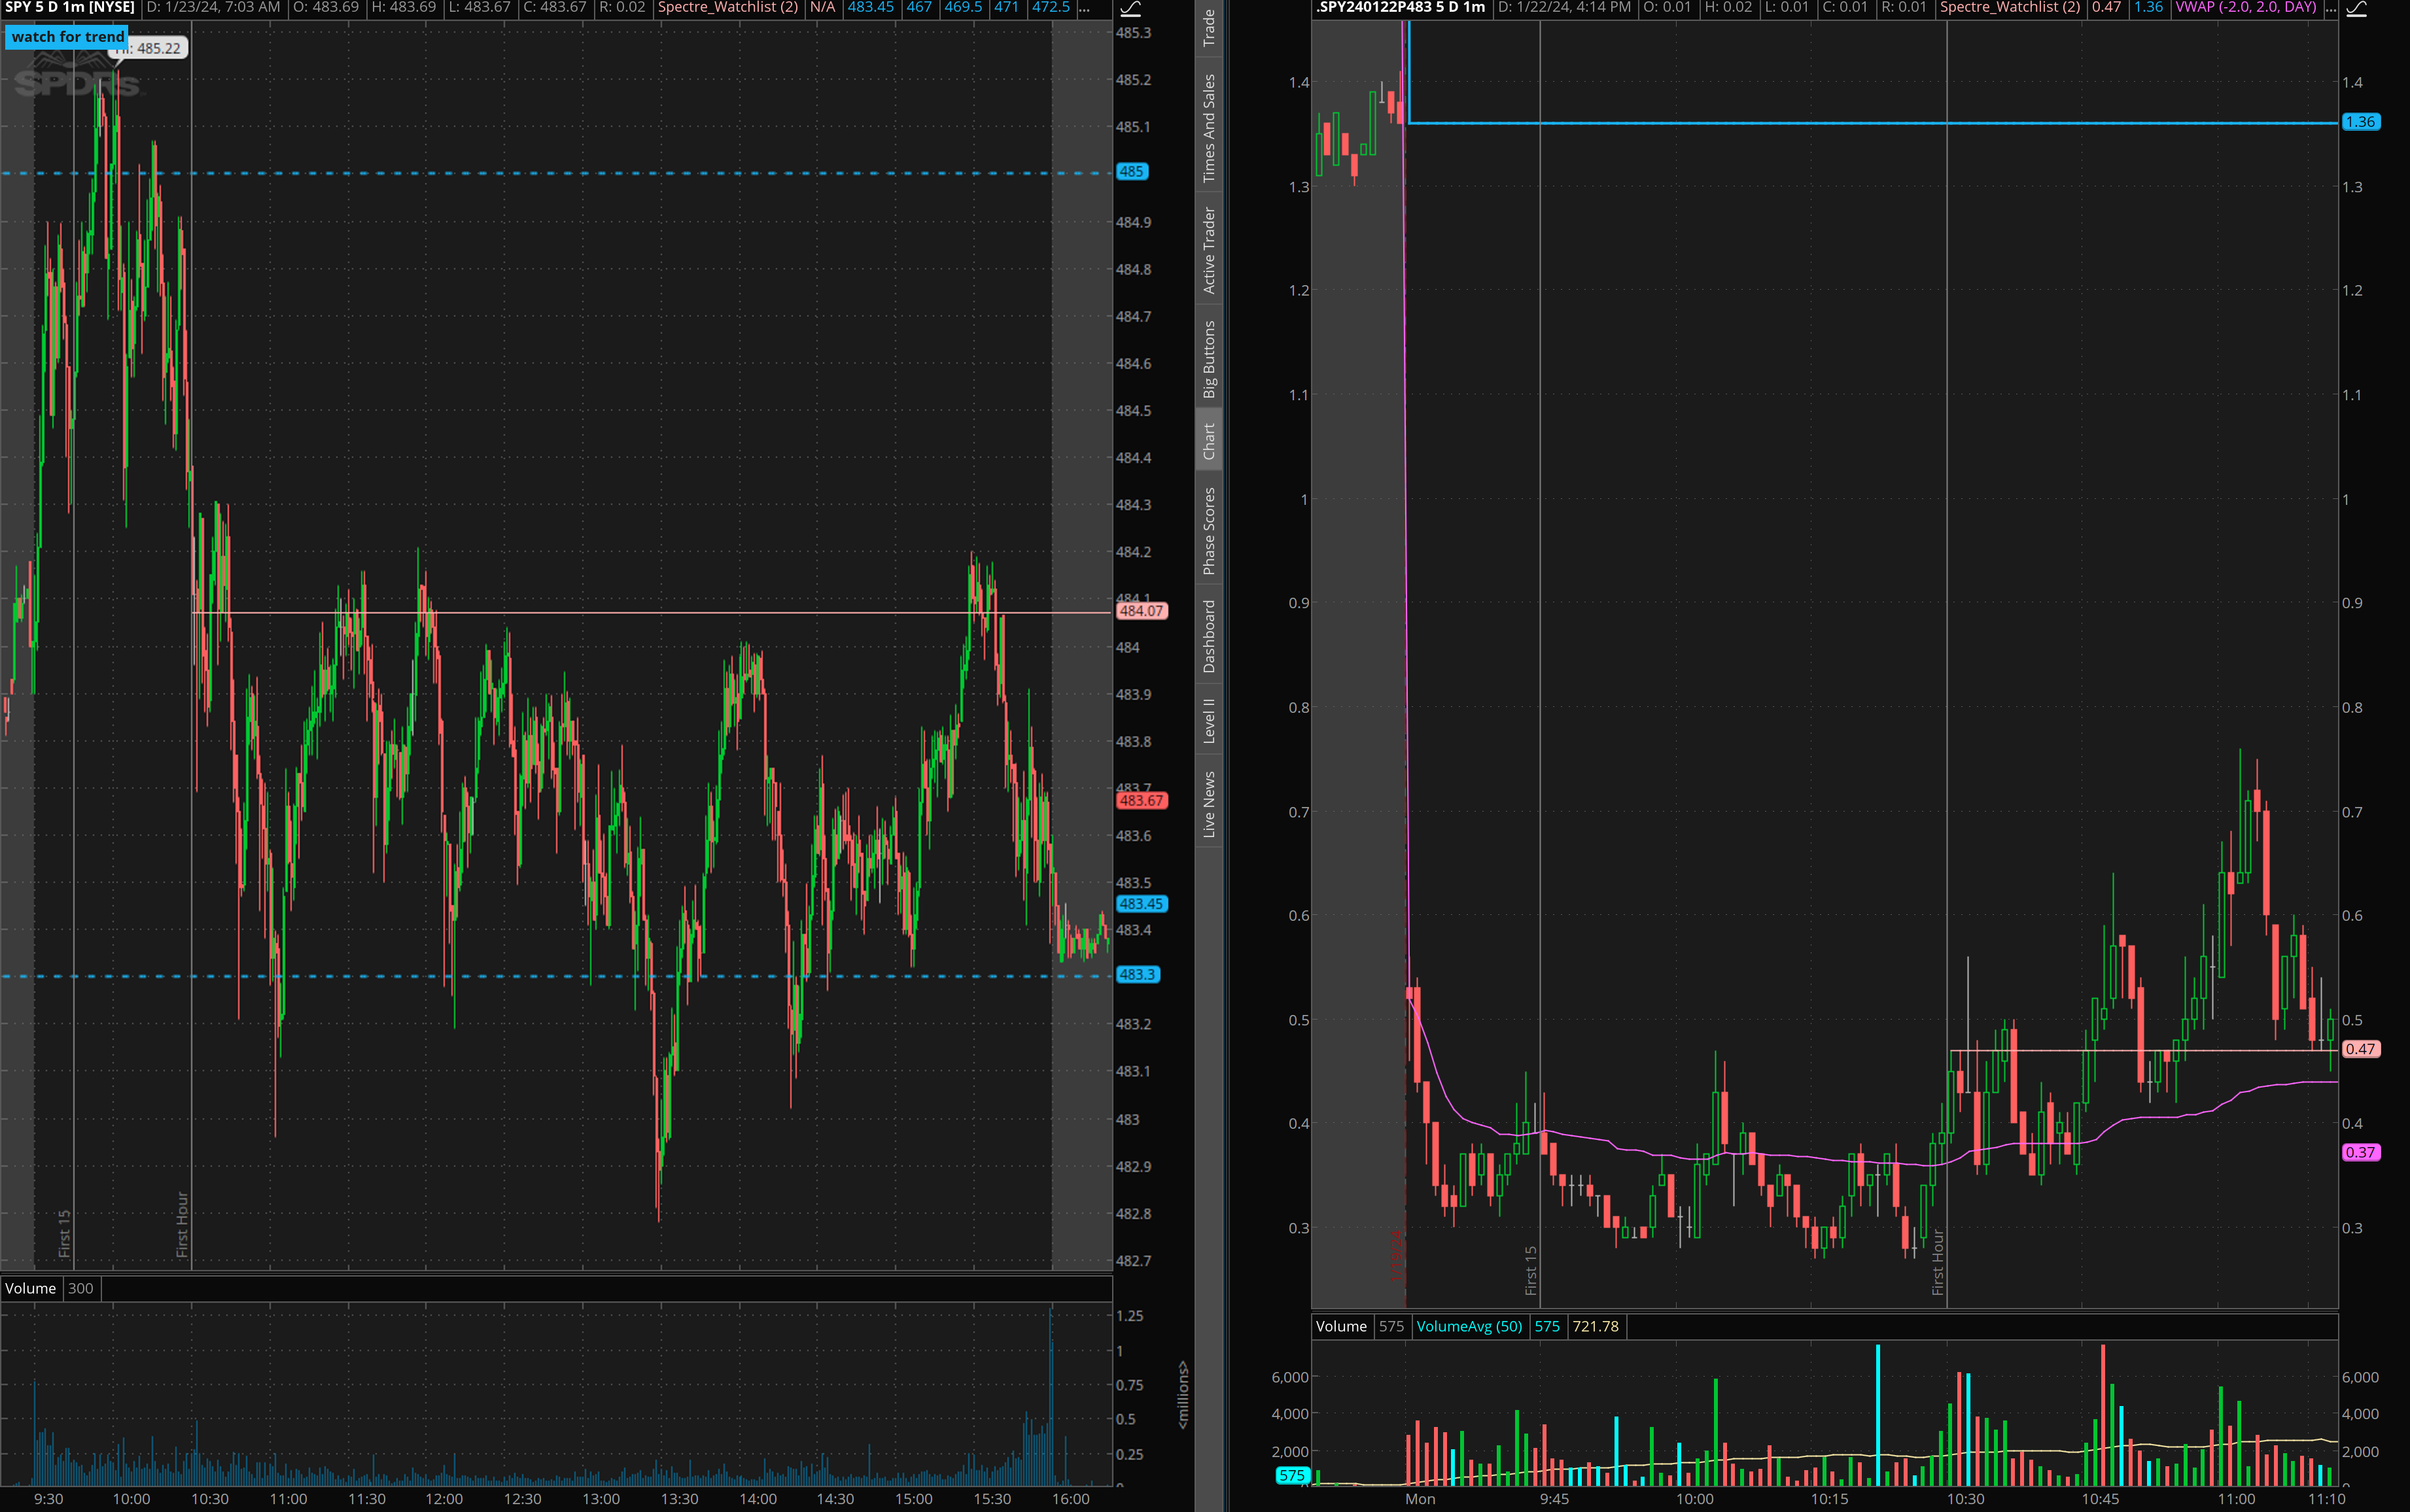Click VolumeAvg (50) label in volume panel
The height and width of the screenshot is (1512, 2410).
pyautogui.click(x=1468, y=1326)
